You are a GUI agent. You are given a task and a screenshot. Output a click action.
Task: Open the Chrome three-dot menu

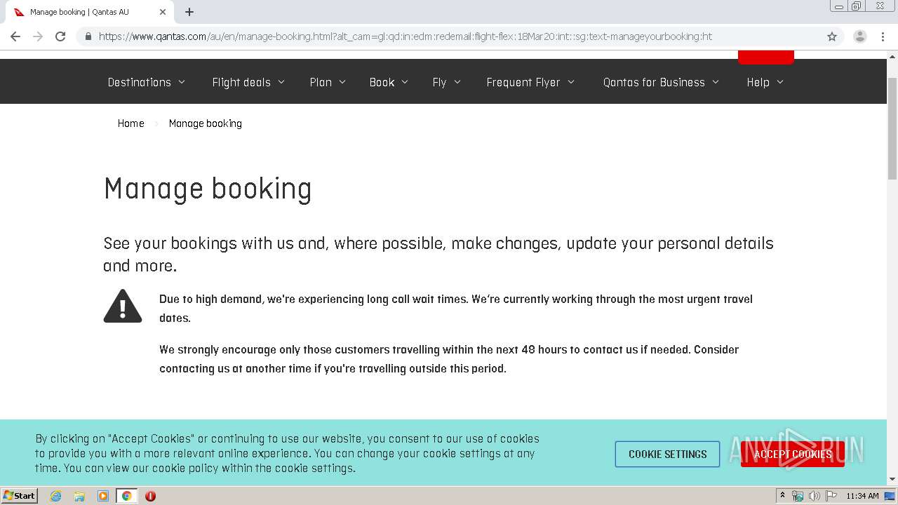tap(883, 36)
